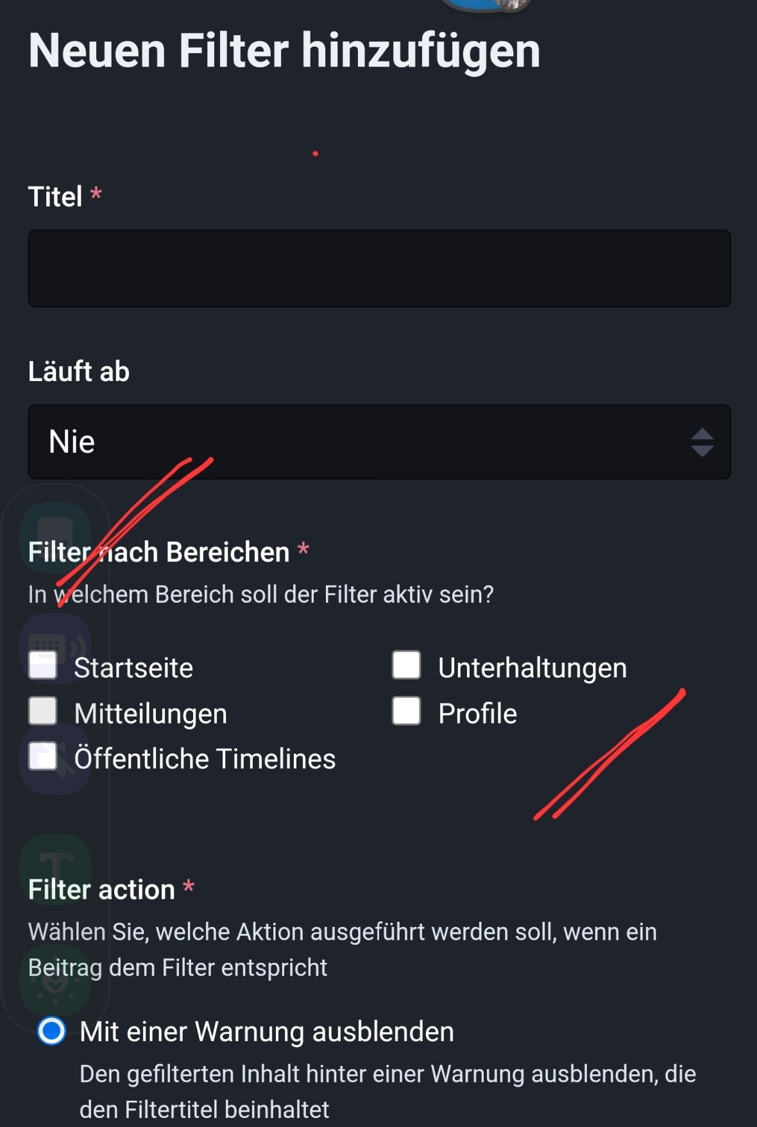757x1127 pixels.
Task: Click the 'Mit einer Warnung ausblenden' label
Action: (x=266, y=1031)
